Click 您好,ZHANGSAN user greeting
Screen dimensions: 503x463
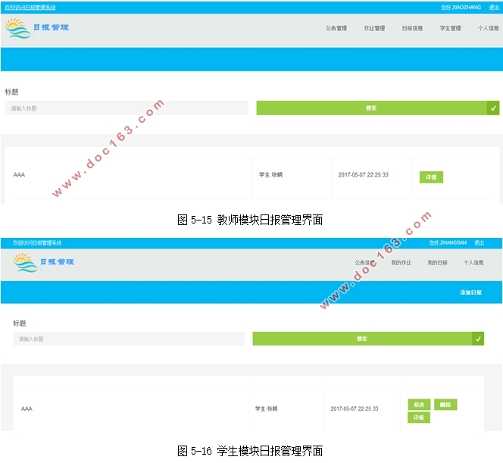tap(448, 242)
